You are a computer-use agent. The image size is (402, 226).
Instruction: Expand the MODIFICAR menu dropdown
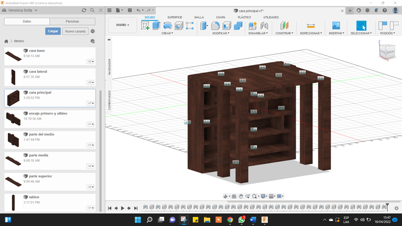[221, 33]
